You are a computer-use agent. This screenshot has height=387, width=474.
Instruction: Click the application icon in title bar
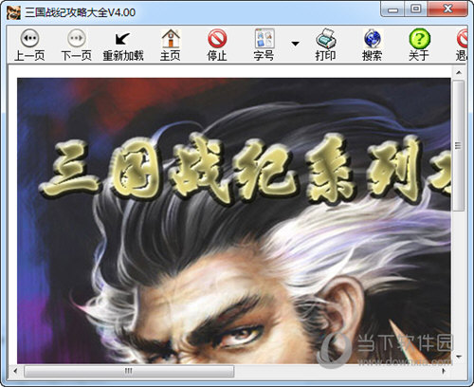(x=13, y=12)
